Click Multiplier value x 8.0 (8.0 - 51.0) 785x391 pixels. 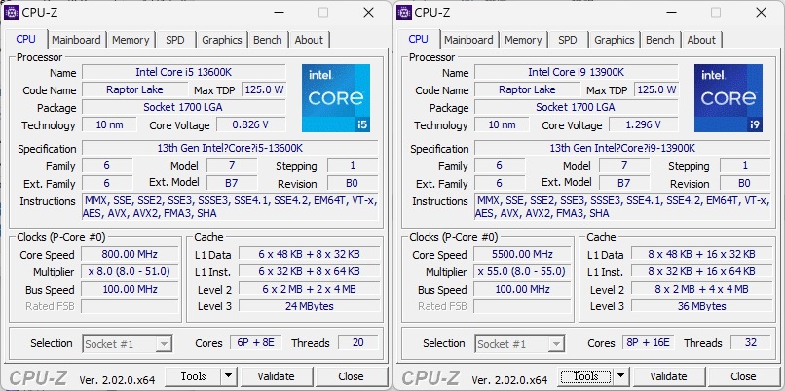[x=130, y=271]
